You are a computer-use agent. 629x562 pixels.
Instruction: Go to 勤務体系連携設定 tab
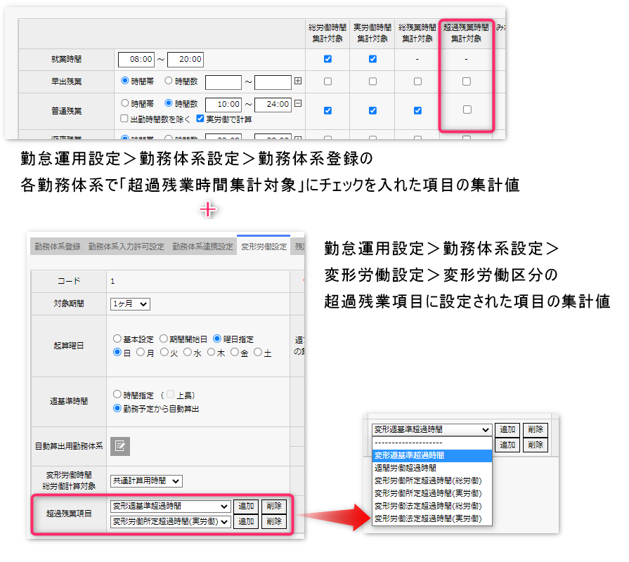(x=202, y=247)
